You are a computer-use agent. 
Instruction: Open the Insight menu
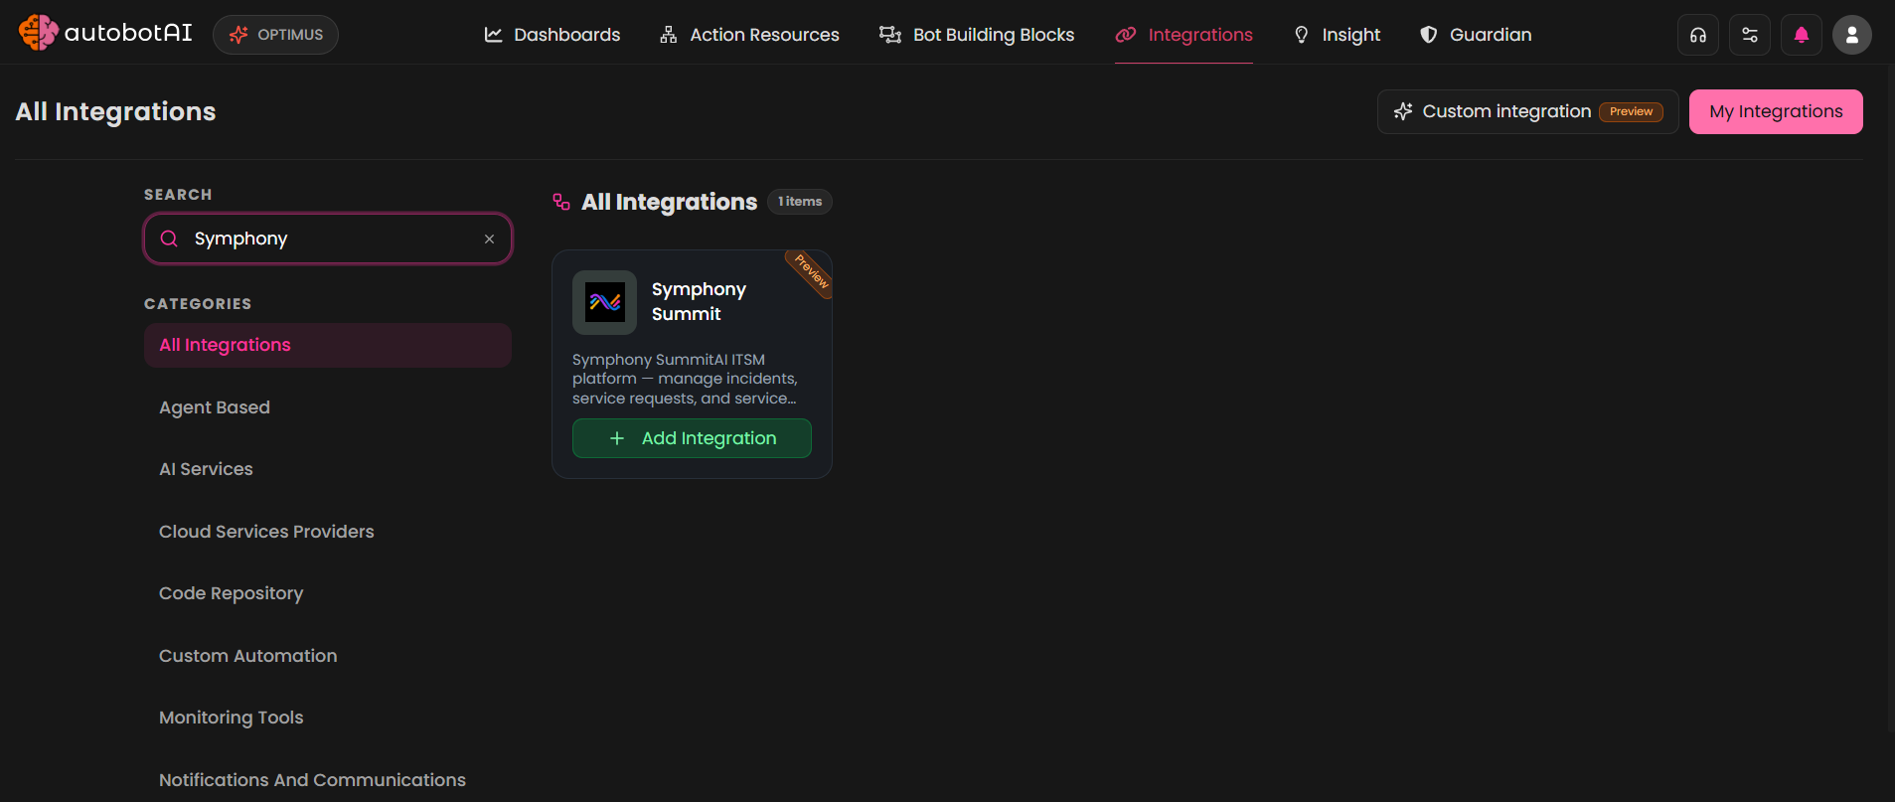[x=1337, y=35]
